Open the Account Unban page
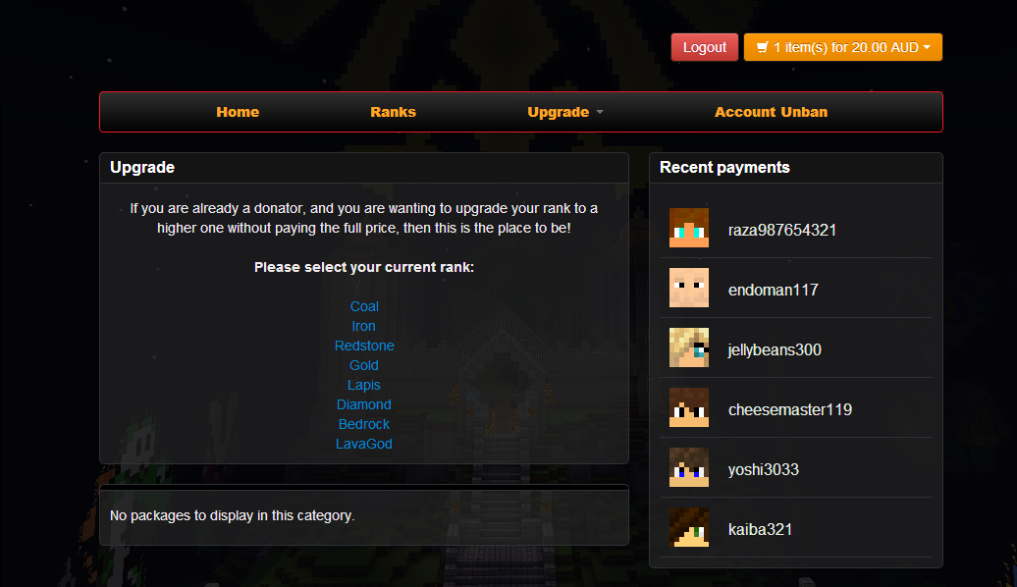 click(x=771, y=112)
